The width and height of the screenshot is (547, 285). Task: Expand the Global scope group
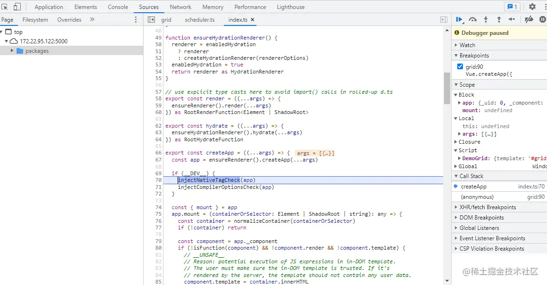[x=456, y=166]
